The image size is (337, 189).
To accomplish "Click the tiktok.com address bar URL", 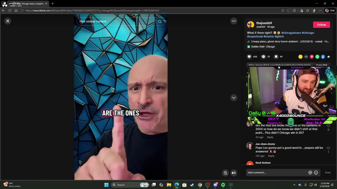I will 92,10.
